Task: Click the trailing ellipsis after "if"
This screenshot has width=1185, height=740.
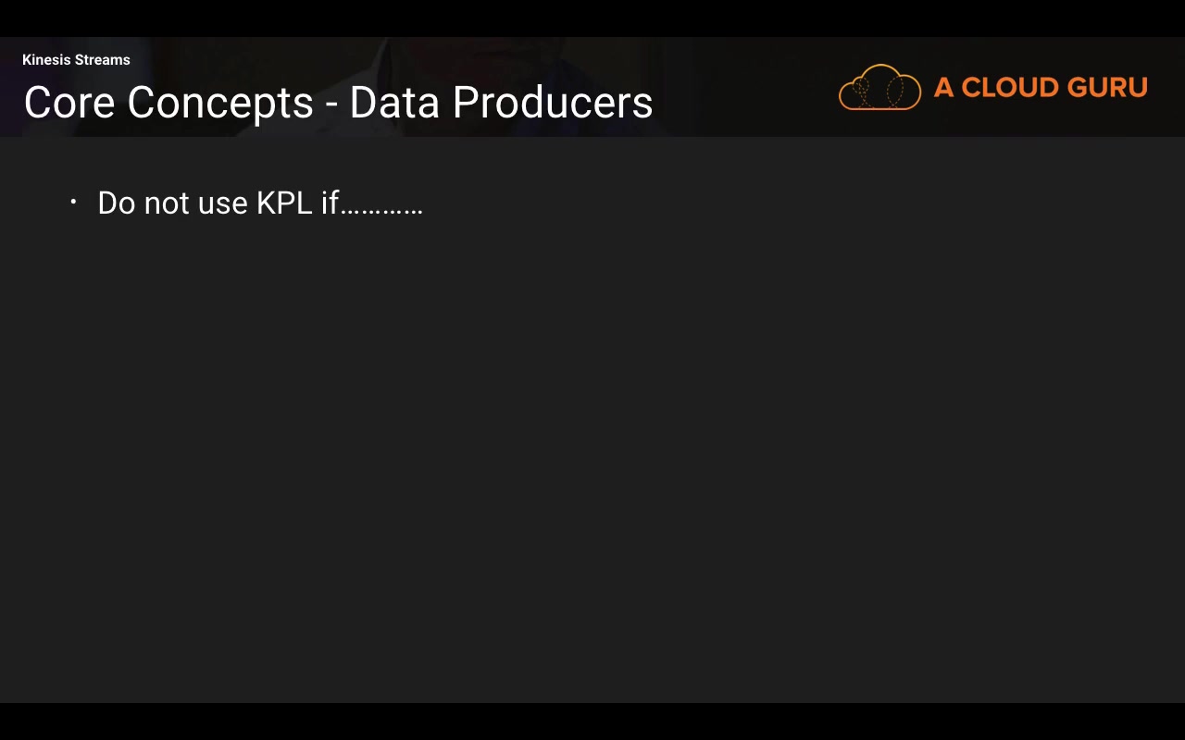Action: coord(381,211)
